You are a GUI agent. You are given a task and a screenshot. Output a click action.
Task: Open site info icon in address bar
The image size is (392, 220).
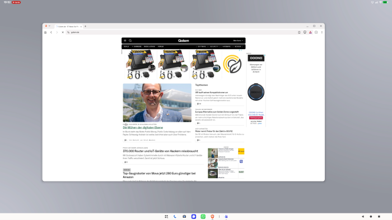pos(68,32)
